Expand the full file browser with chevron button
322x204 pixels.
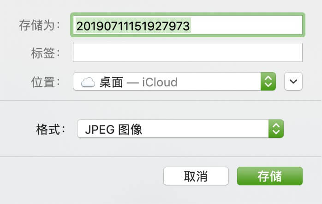tap(293, 81)
